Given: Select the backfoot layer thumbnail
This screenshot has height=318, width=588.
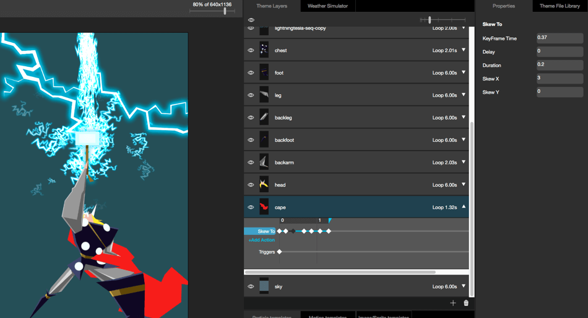Looking at the screenshot, I should pyautogui.click(x=264, y=139).
